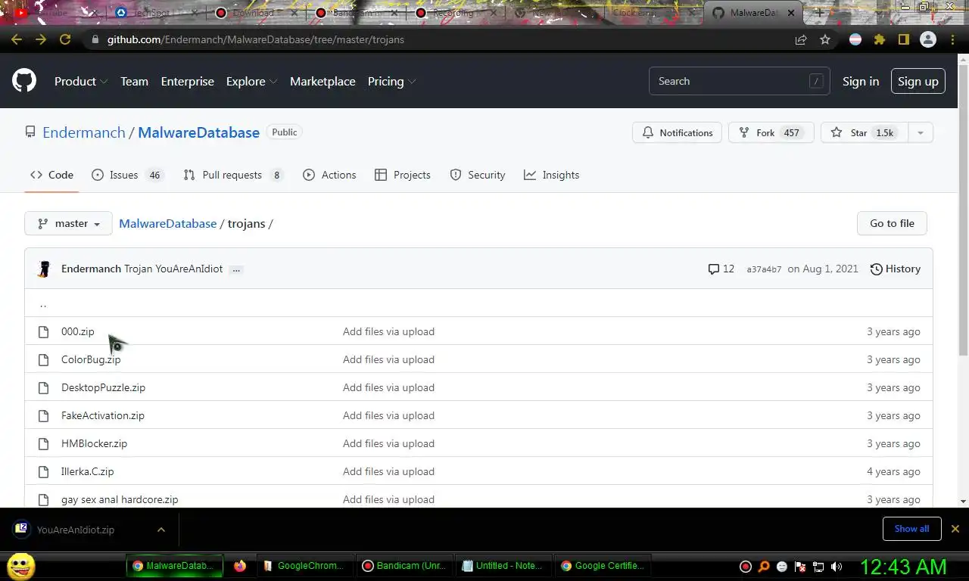
Task: Switch to the Security tab
Action: (478, 175)
